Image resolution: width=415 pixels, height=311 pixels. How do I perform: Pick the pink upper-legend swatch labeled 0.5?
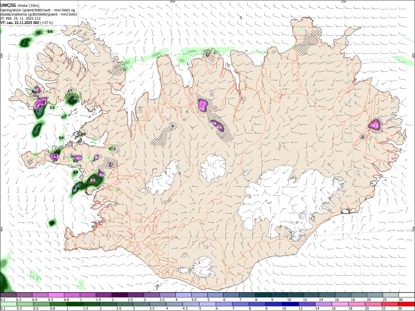point(56,295)
